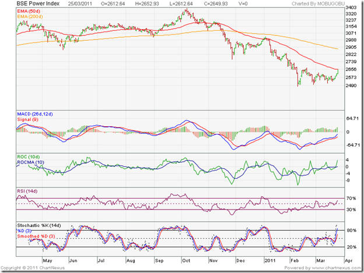Click the ROCMA (10) legend label

click(30, 162)
